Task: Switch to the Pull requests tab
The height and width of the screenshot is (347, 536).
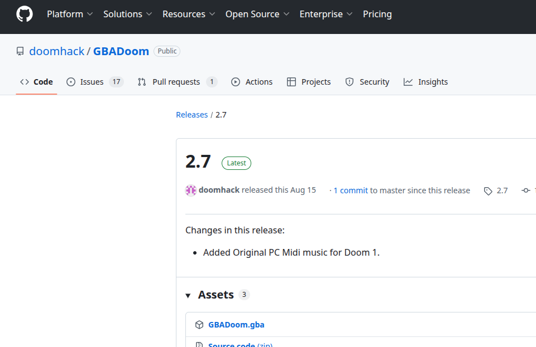Action: [178, 82]
